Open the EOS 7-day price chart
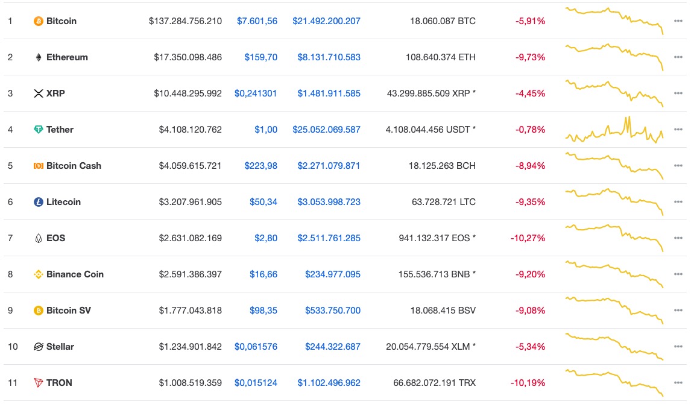The height and width of the screenshot is (404, 691). pos(614,237)
